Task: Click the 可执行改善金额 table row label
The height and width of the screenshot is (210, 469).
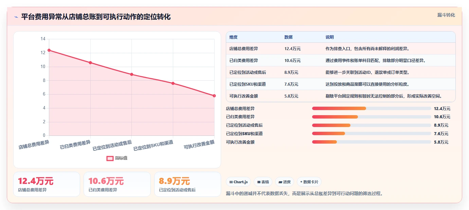Action: (x=243, y=96)
